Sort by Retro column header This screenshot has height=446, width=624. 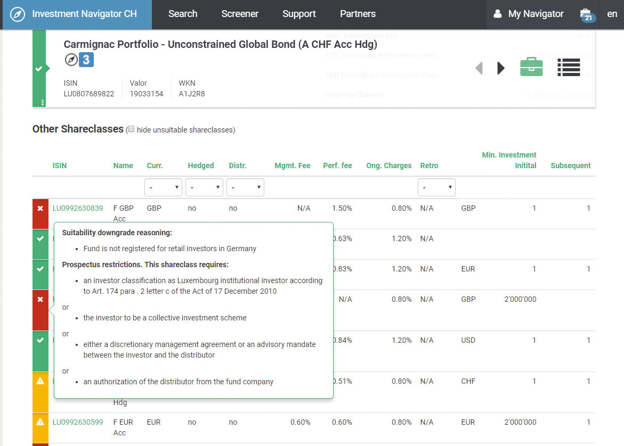(x=429, y=166)
